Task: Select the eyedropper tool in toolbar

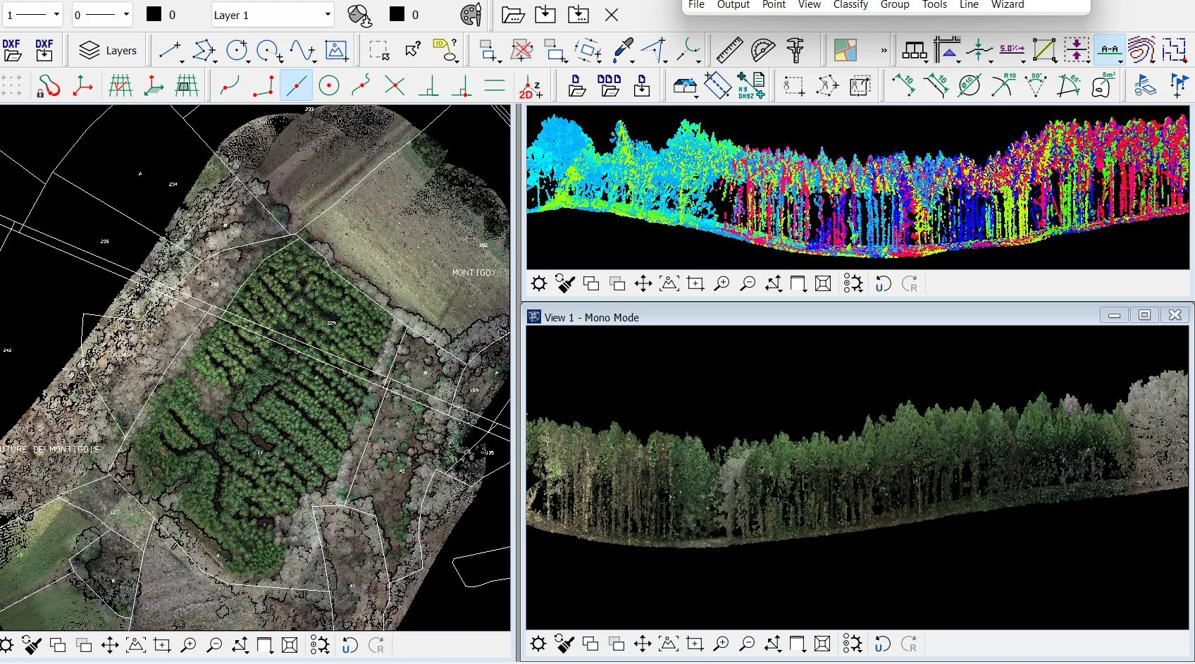Action: pyautogui.click(x=623, y=50)
